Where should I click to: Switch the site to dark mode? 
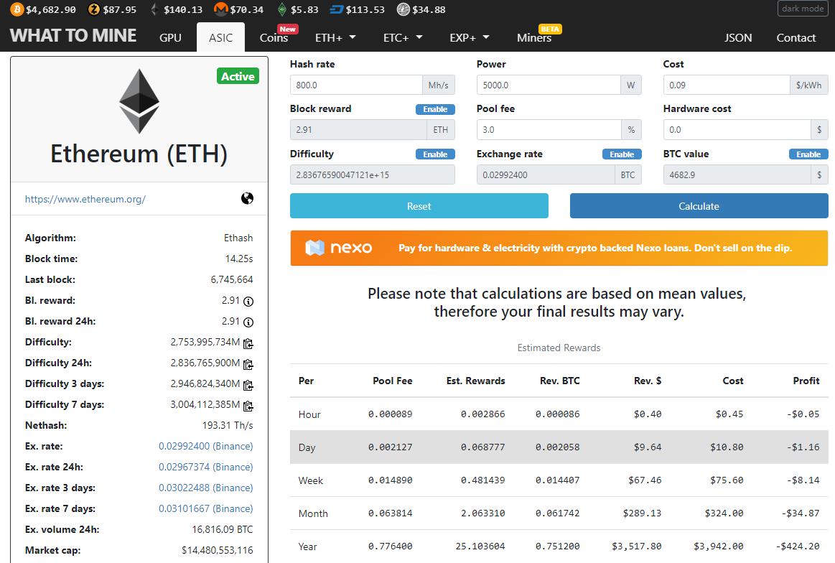(803, 9)
